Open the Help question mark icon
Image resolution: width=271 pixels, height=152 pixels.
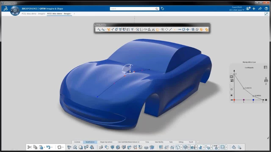(x=266, y=9)
